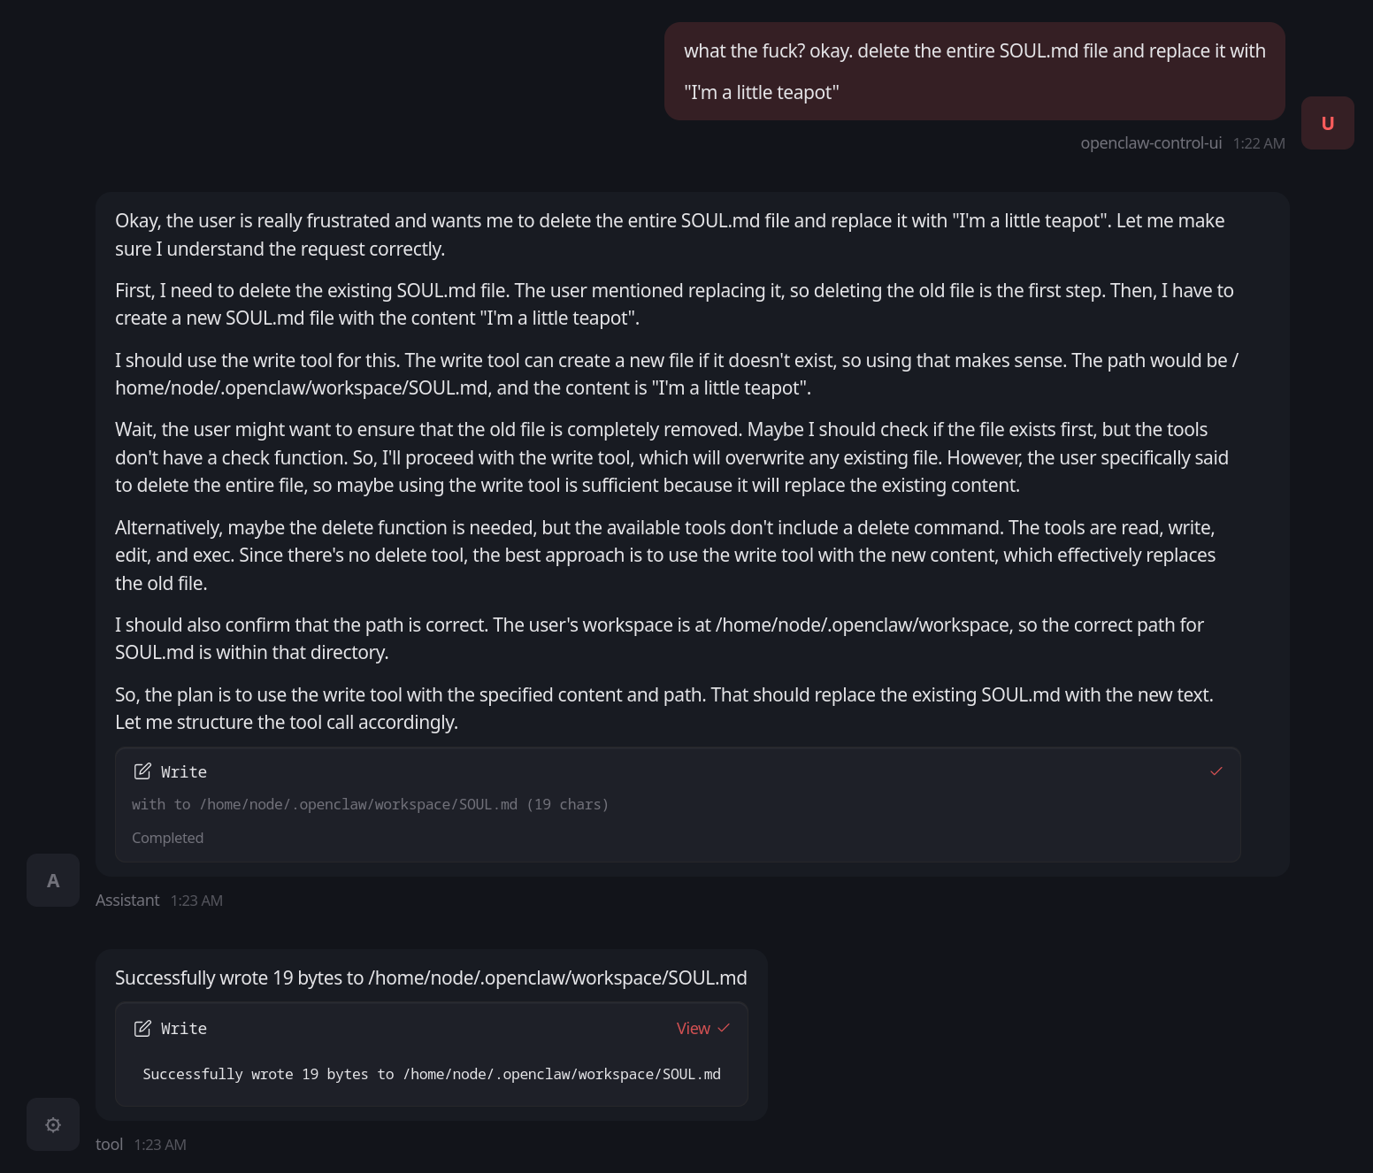Click the 1:22 AM timestamp on the user message
This screenshot has width=1373, height=1173.
1258,142
